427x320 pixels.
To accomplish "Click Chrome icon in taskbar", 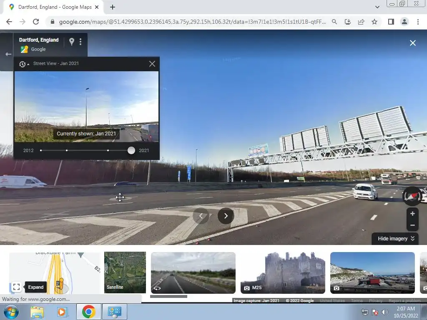I will coord(88,312).
